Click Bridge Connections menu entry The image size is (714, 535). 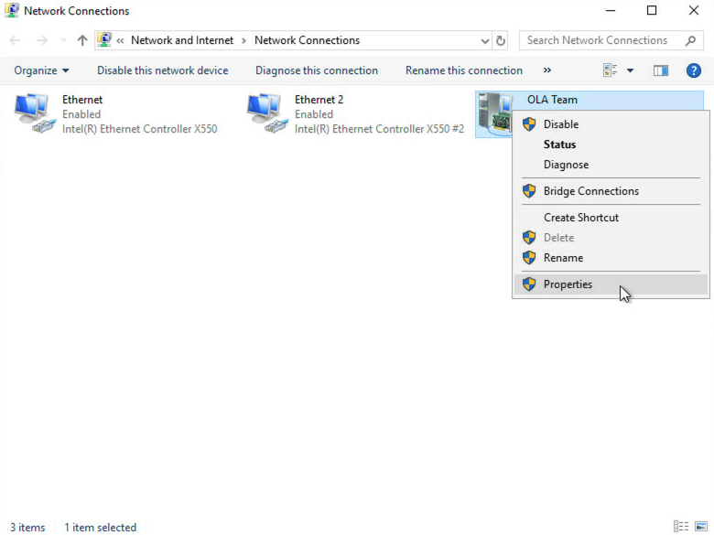590,191
